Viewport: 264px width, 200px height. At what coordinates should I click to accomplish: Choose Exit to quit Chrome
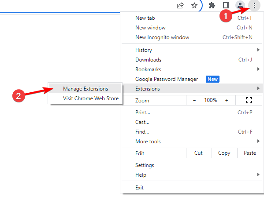(192, 187)
